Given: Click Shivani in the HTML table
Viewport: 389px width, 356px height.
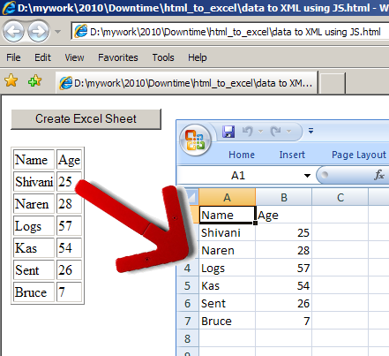Looking at the screenshot, I should pos(34,182).
